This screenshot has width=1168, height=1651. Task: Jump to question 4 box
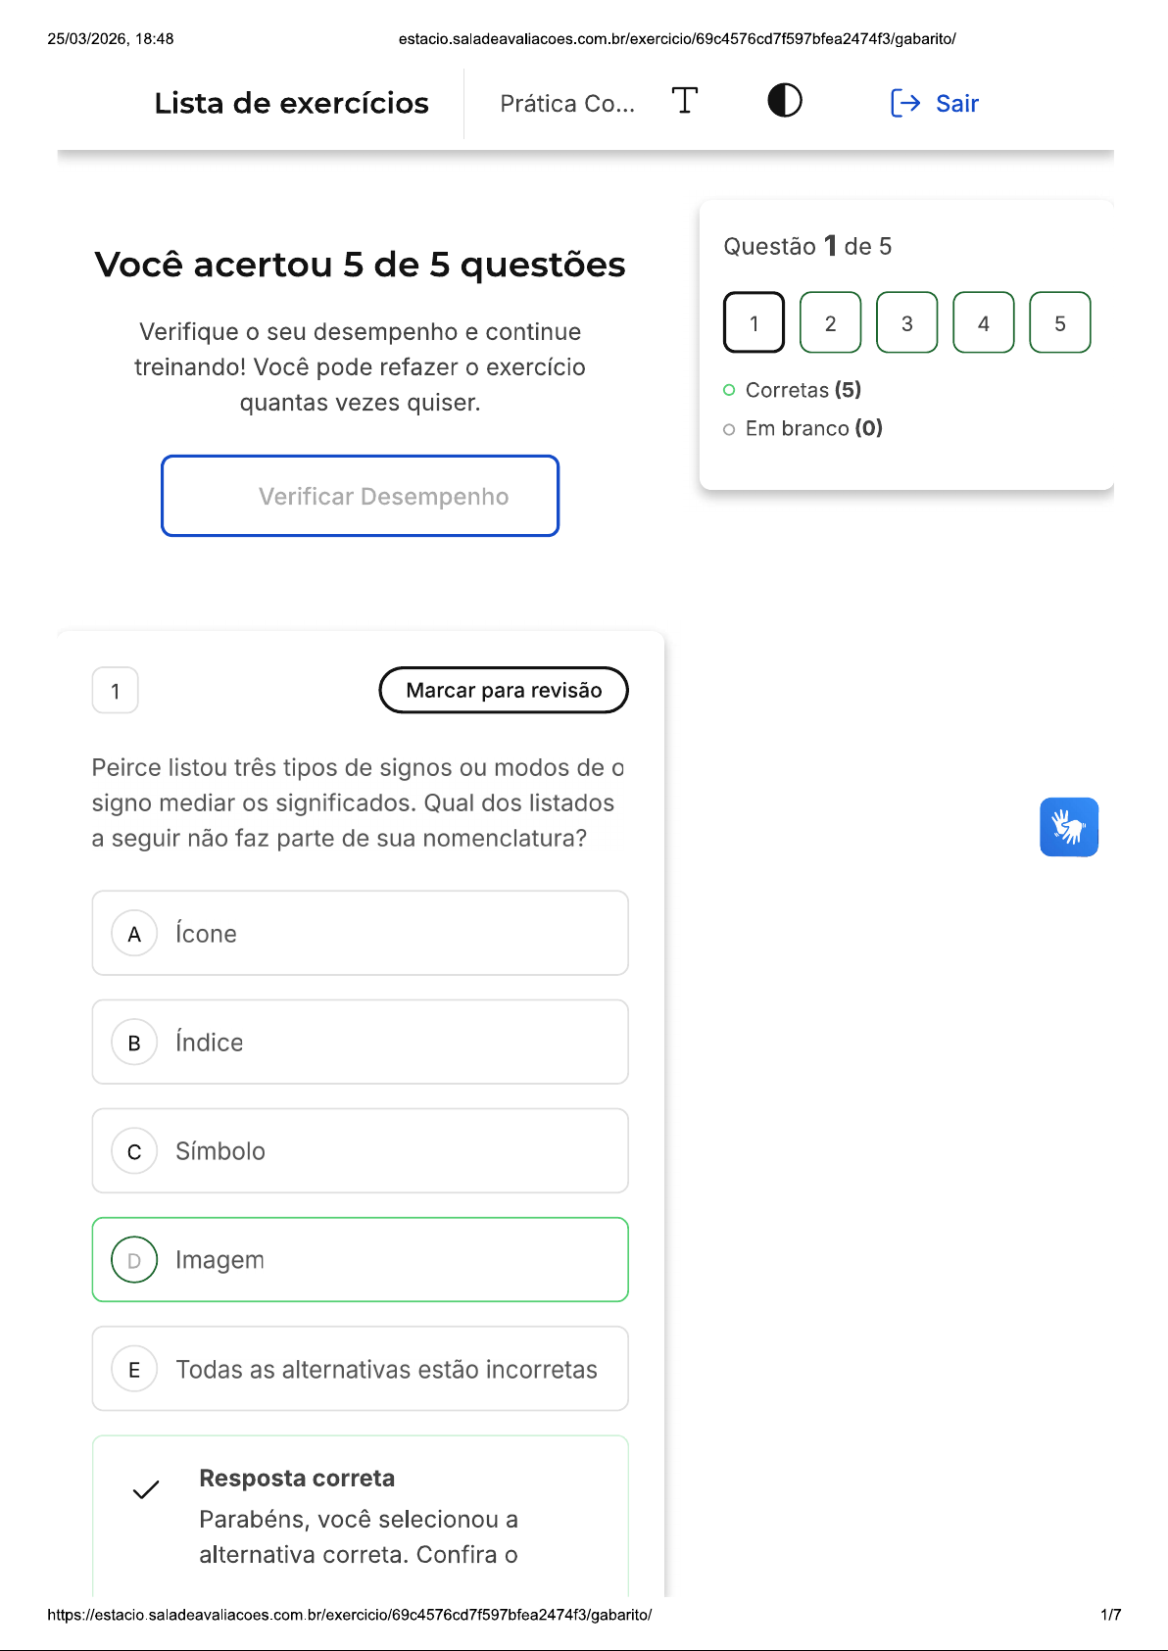pyautogui.click(x=983, y=322)
